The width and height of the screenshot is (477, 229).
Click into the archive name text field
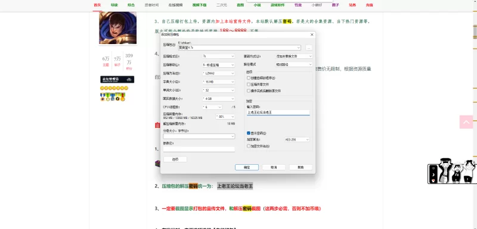[237, 48]
